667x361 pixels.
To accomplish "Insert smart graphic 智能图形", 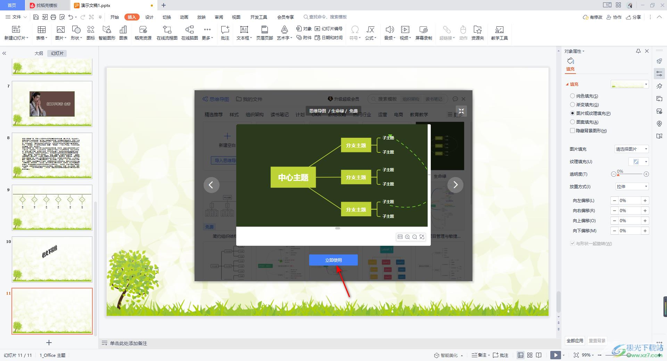I will coord(107,33).
